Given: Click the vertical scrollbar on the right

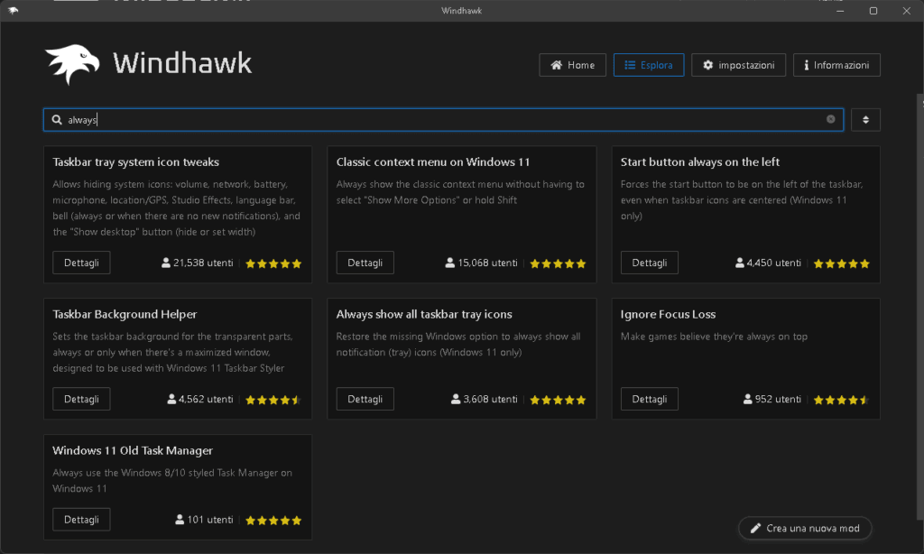Looking at the screenshot, I should (919, 271).
